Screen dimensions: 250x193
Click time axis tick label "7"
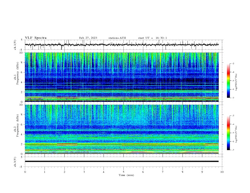click(x=163, y=172)
